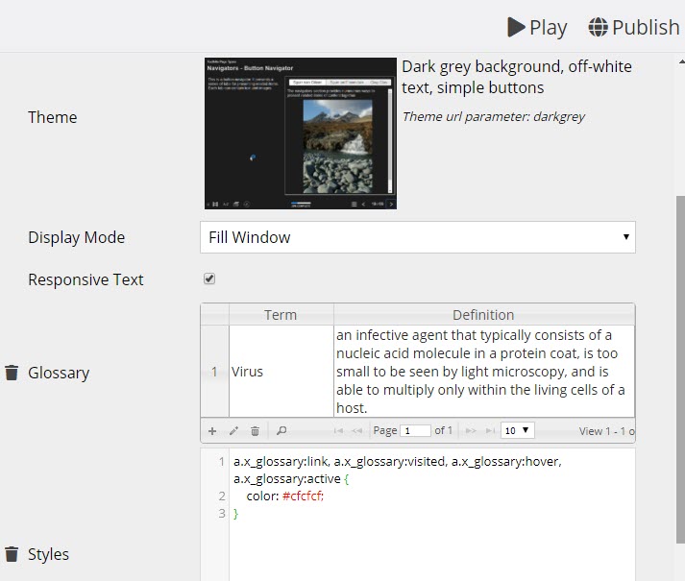
Task: Open the rows-per-page dropdown showing 10
Action: (517, 430)
